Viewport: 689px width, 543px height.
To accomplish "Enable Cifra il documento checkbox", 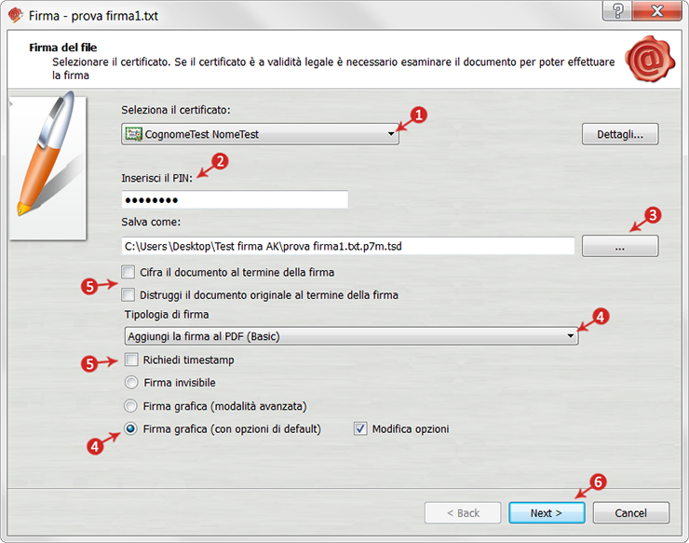I will 128,272.
